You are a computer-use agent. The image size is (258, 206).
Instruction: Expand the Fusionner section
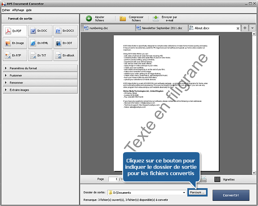pyautogui.click(x=40, y=75)
